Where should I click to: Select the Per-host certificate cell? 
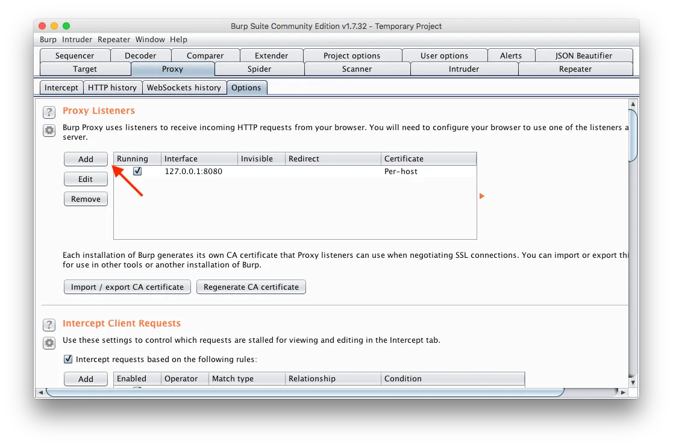point(429,171)
